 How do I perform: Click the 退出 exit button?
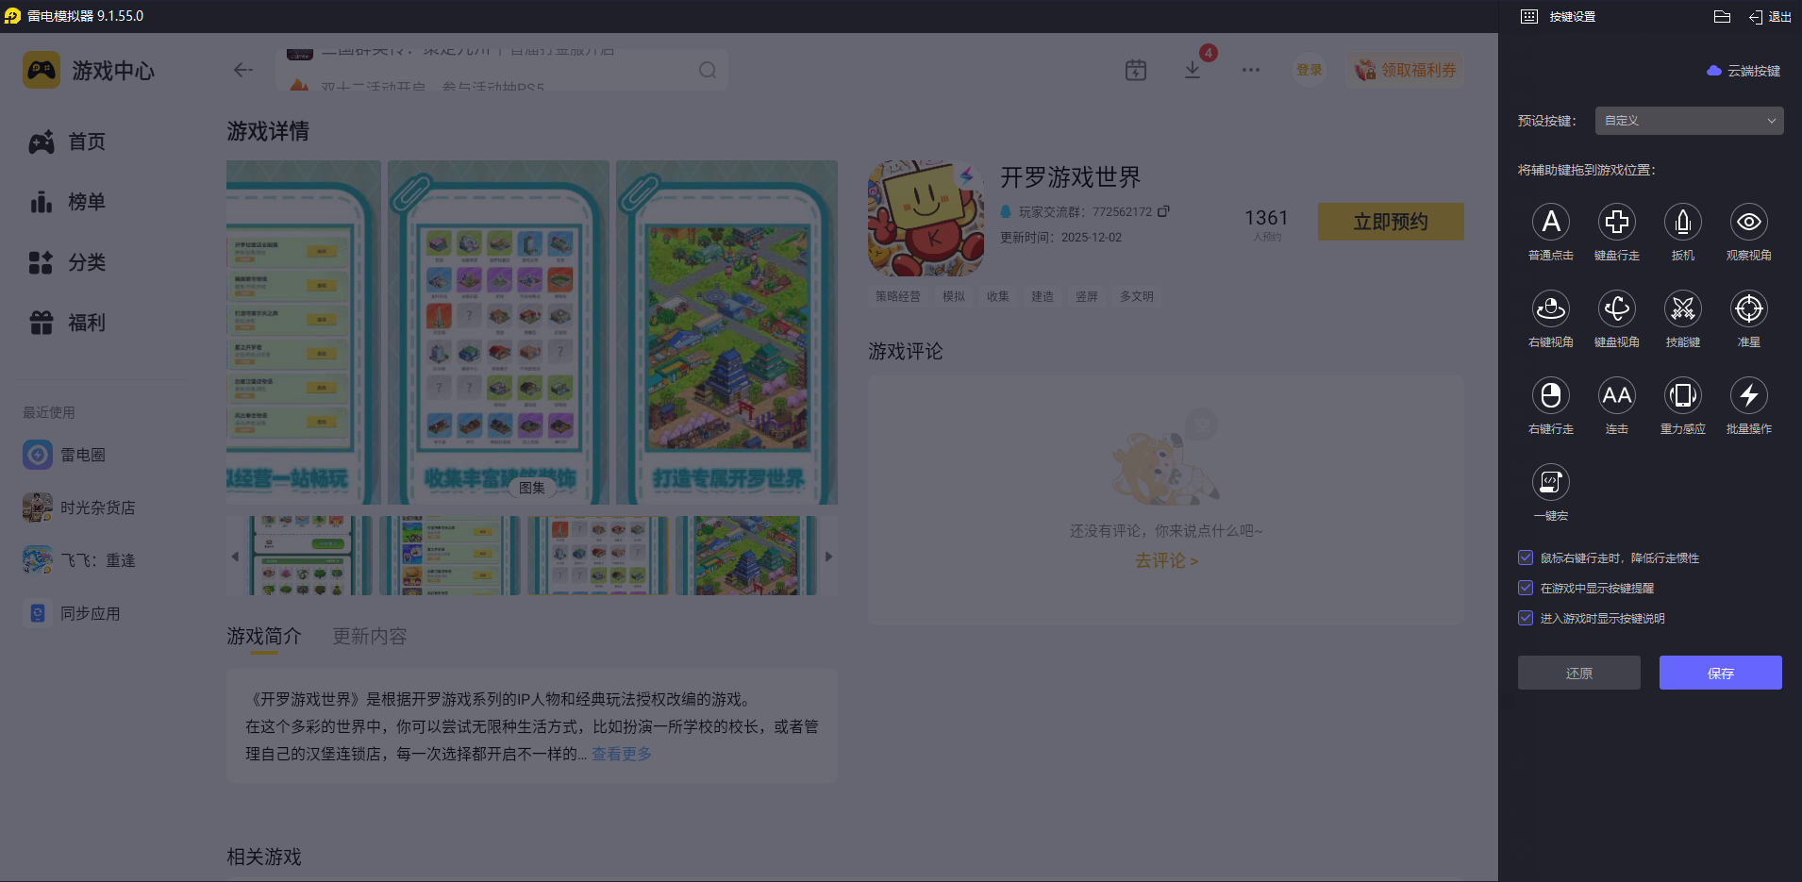click(1770, 16)
